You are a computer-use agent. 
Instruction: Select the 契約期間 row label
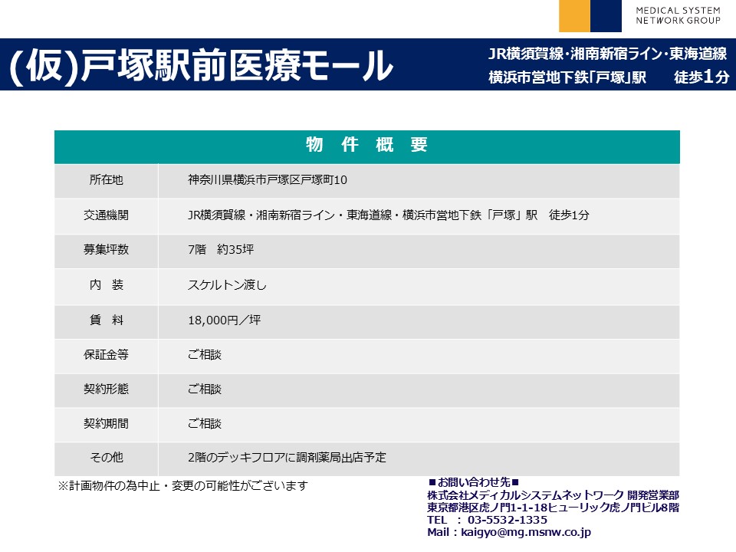click(x=106, y=423)
